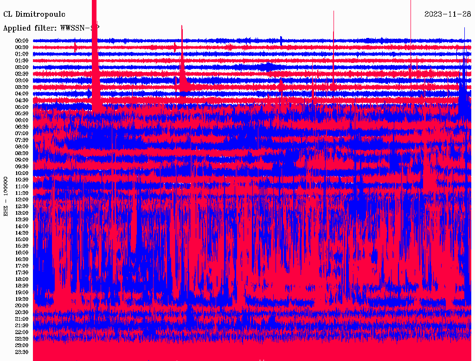Screen dimensions: 475x361
Task: Choose the 10:00 time row label
Action: pyautogui.click(x=22, y=173)
